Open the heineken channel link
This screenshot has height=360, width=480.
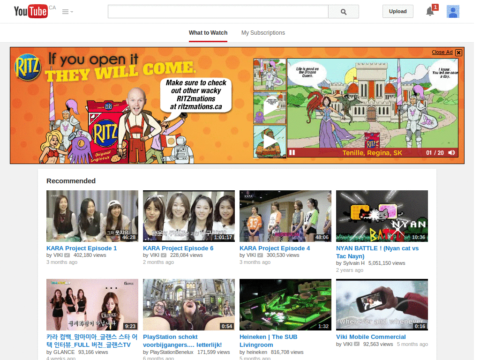(257, 352)
